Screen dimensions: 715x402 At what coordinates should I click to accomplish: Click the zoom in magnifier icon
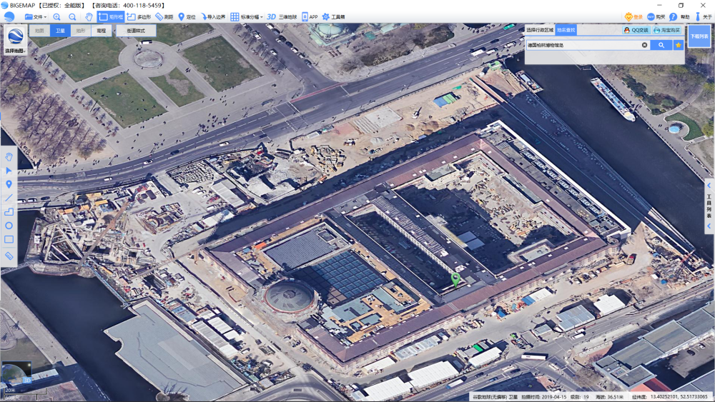coord(56,17)
